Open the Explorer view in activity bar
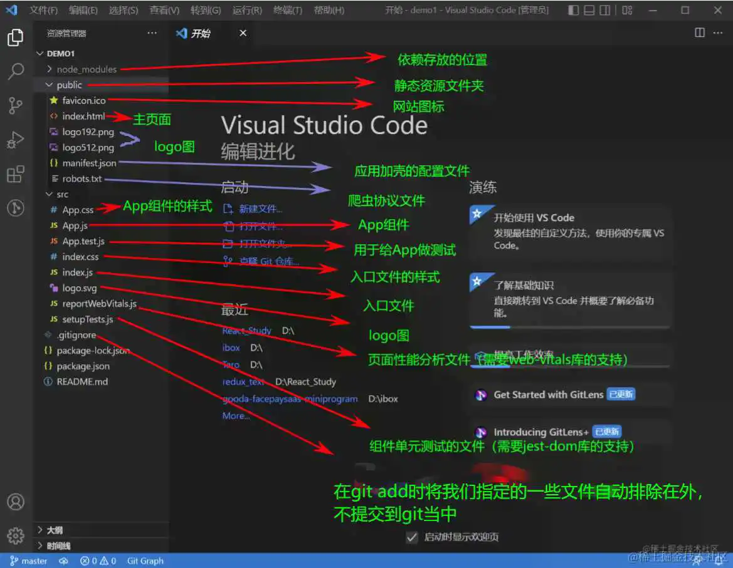Screen dimensions: 733x568 click(16, 38)
